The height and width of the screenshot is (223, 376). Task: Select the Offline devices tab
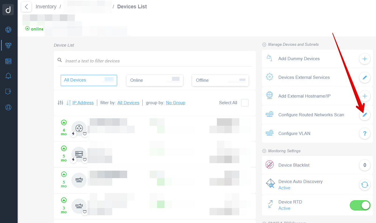220,80
